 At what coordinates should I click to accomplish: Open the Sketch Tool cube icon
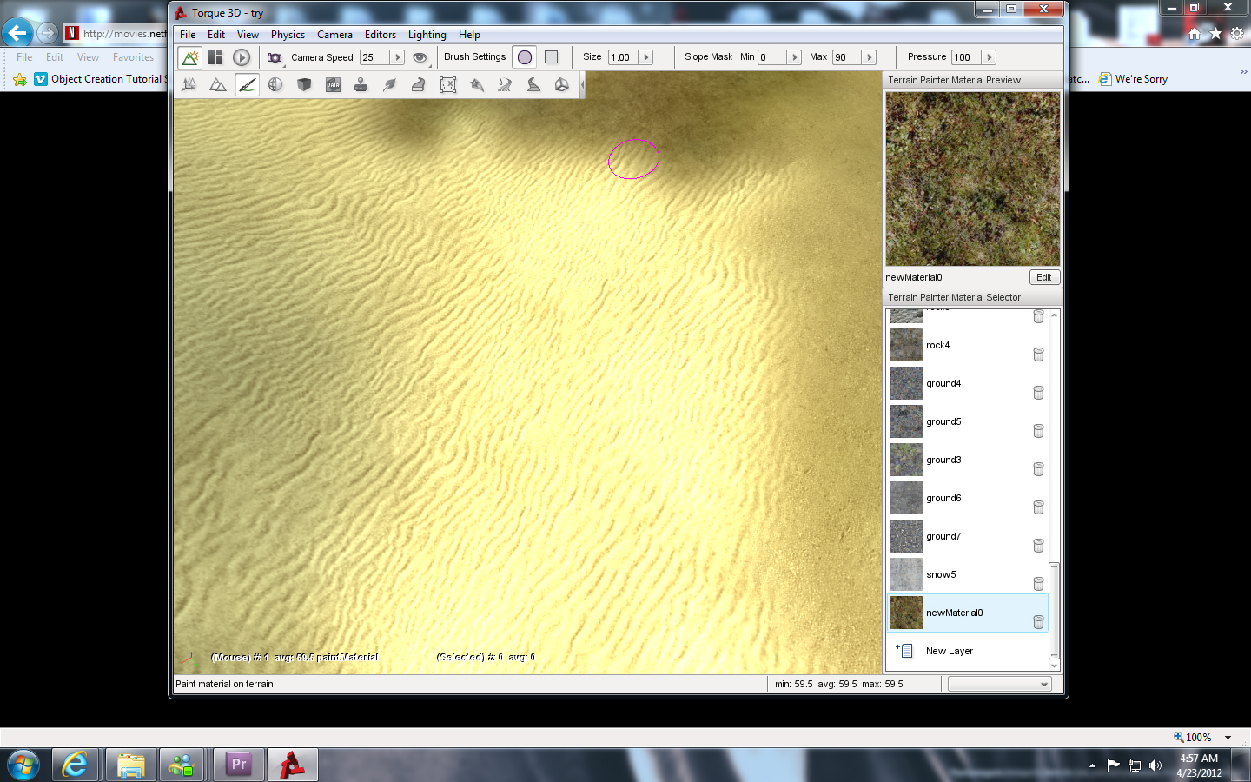click(304, 85)
